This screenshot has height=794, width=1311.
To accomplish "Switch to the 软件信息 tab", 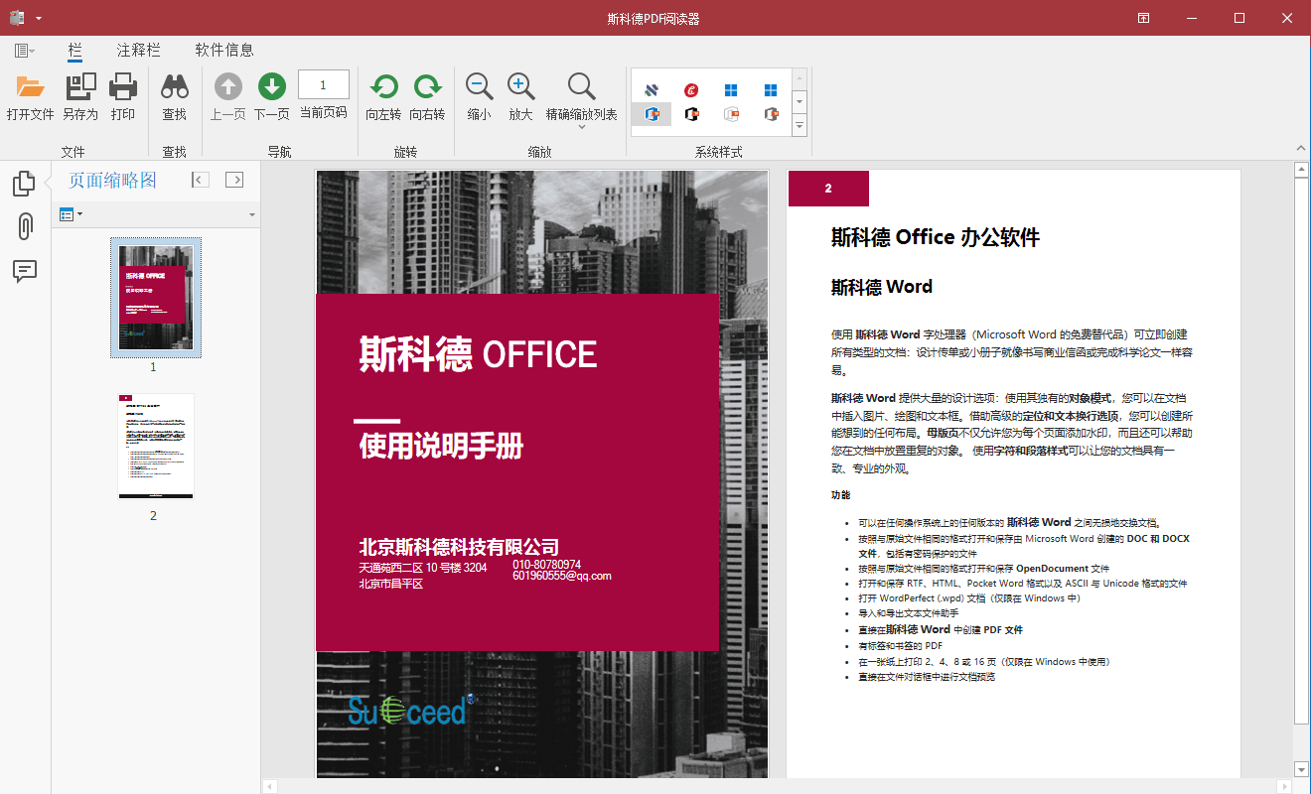I will 224,50.
